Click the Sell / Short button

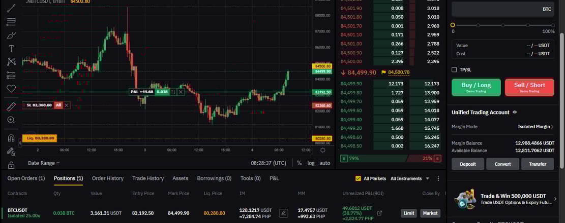click(529, 87)
